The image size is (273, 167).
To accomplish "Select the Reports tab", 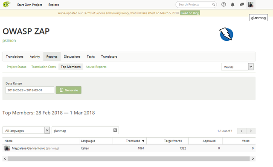I will (52, 57).
